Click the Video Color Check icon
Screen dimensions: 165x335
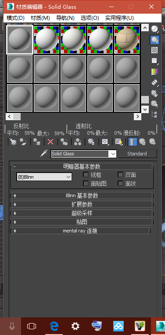click(154, 72)
